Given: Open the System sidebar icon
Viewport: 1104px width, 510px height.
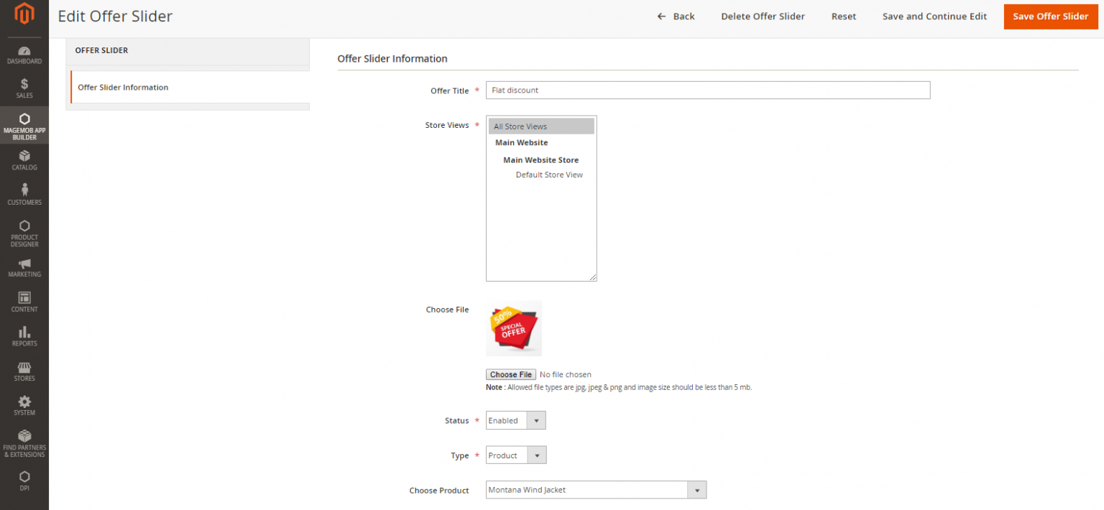Looking at the screenshot, I should pos(24,406).
